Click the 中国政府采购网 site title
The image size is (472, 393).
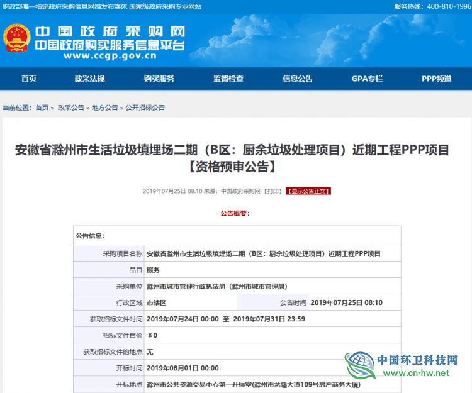[110, 31]
